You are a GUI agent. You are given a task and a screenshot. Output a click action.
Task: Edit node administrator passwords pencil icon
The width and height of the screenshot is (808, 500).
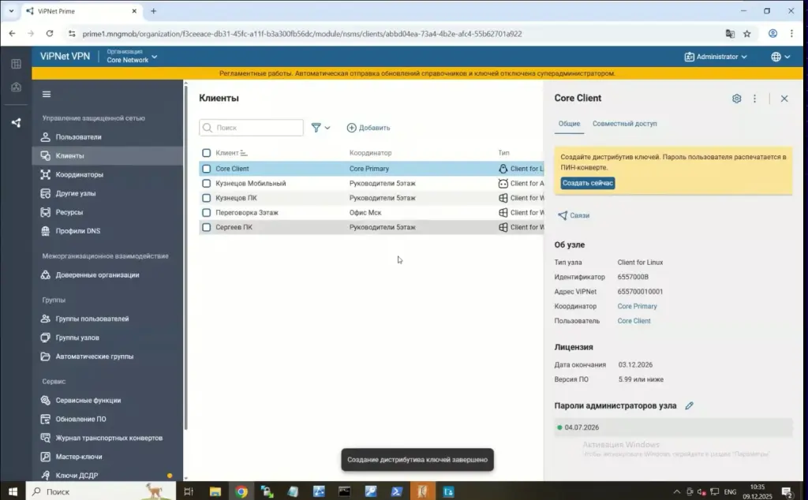point(689,406)
